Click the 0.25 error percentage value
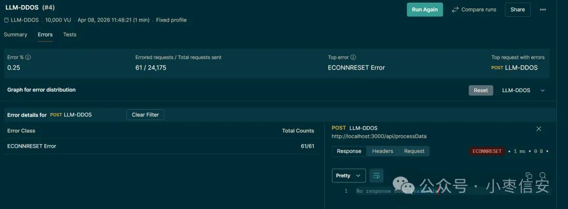This screenshot has width=568, height=209. [x=14, y=68]
